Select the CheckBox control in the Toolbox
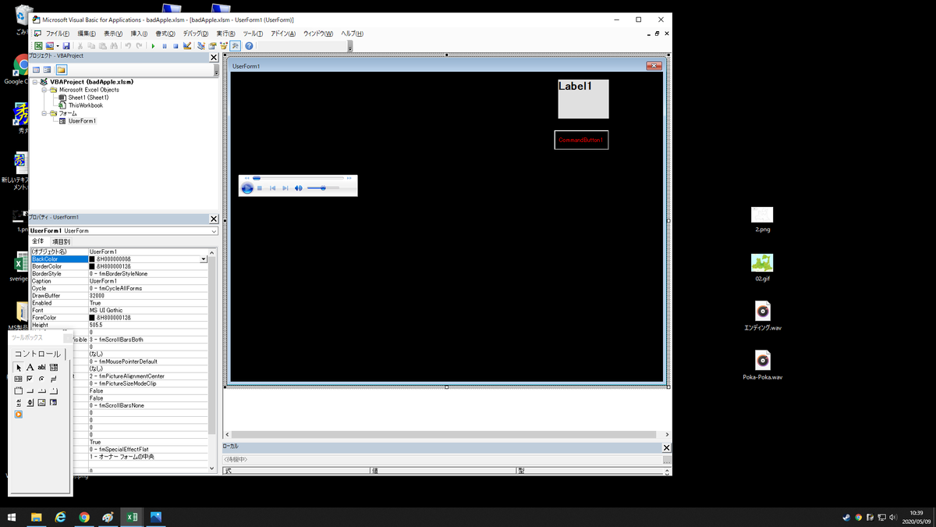Screen dimensions: 936x527 pos(30,379)
